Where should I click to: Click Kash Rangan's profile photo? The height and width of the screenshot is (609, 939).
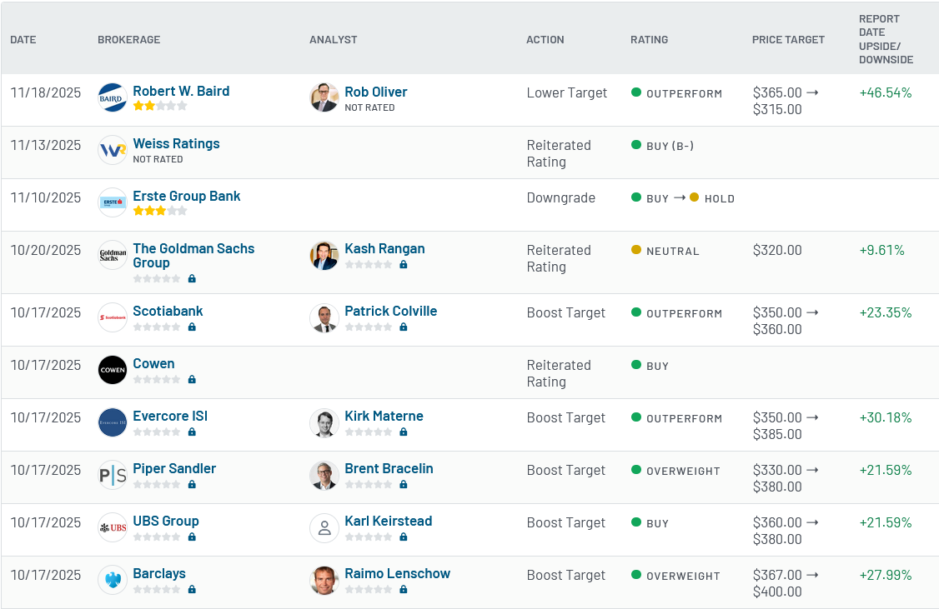(324, 255)
